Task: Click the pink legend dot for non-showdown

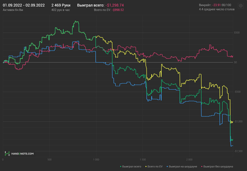Action: tap(202, 166)
